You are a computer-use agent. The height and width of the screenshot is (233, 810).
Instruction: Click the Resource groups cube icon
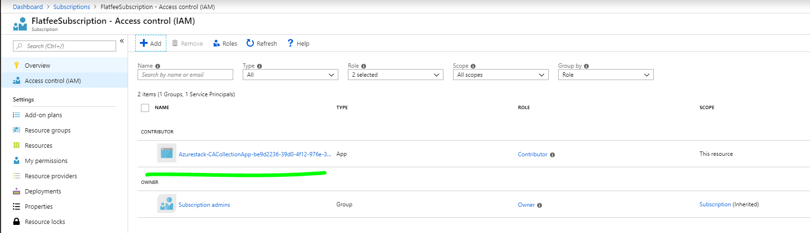pos(16,130)
